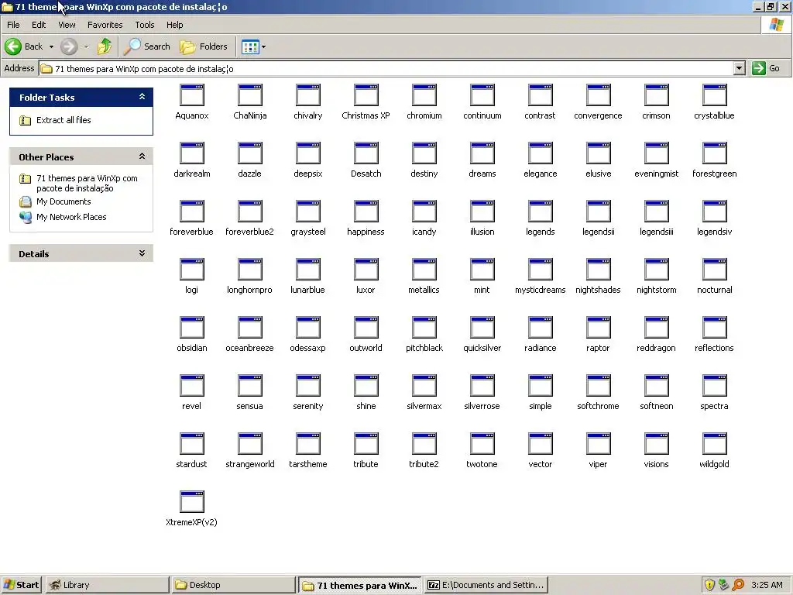
Task: Expand the Details panel
Action: pyautogui.click(x=142, y=253)
